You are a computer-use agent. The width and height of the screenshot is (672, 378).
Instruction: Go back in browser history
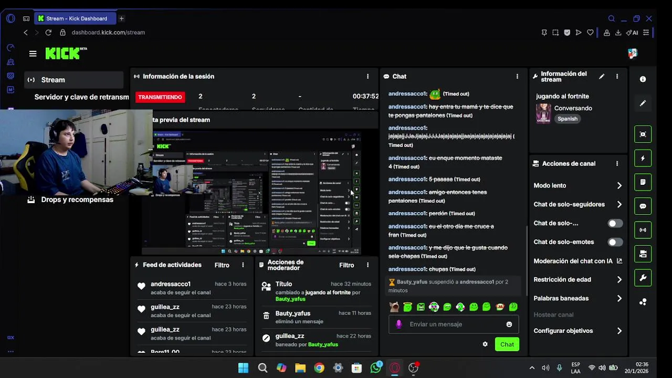26,33
